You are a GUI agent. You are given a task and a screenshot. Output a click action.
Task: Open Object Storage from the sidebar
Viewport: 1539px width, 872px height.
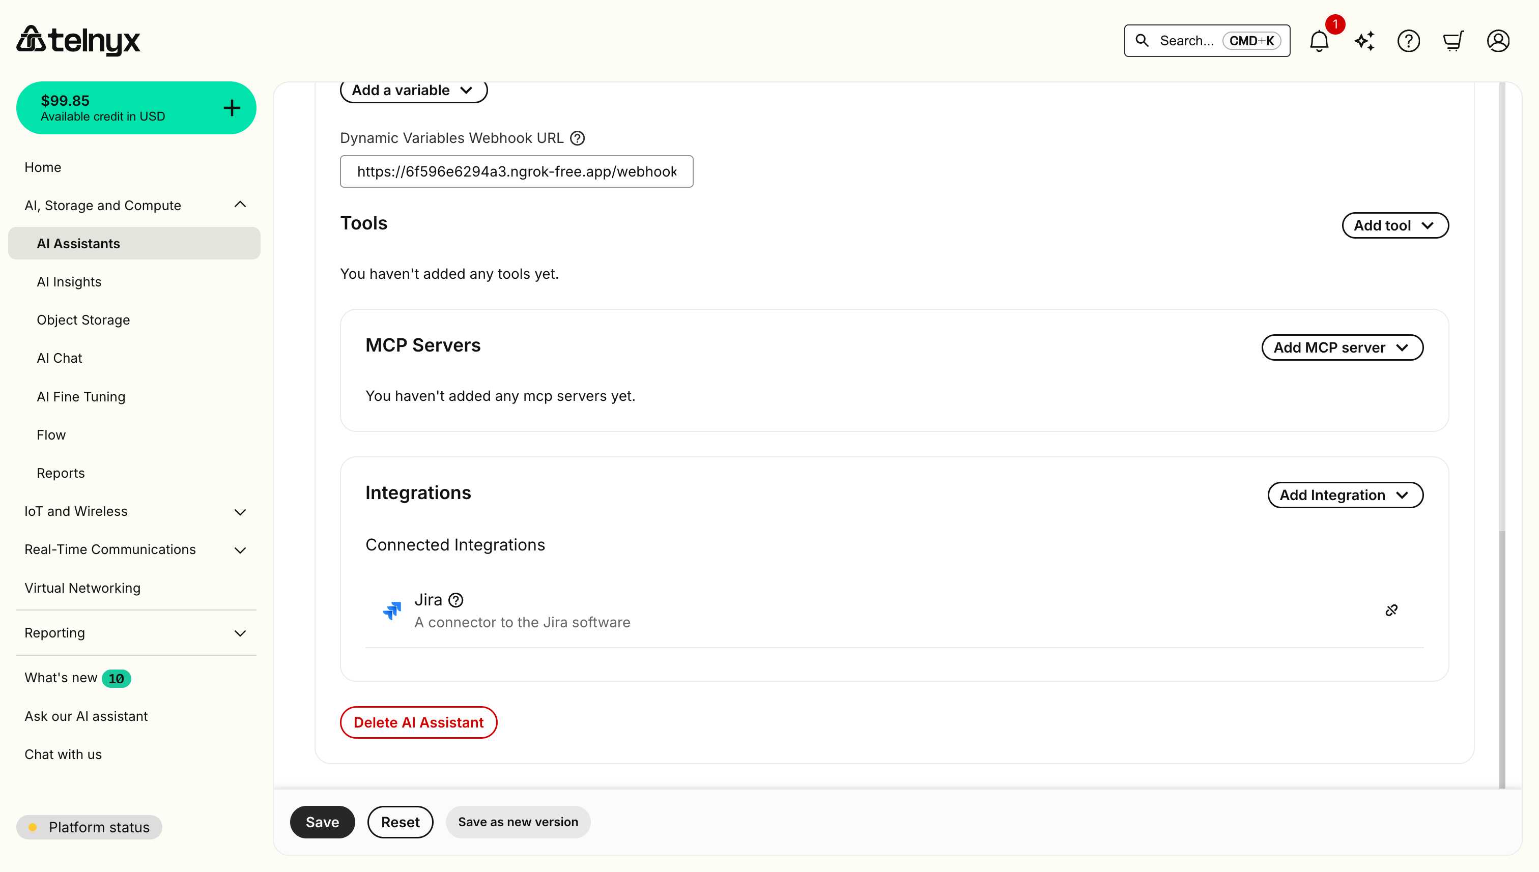[83, 320]
